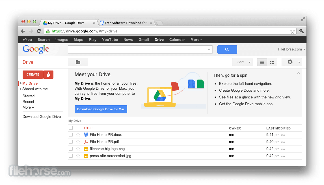Image resolution: width=324 pixels, height=185 pixels.
Task: Click the red CREATE button
Action: click(x=33, y=74)
